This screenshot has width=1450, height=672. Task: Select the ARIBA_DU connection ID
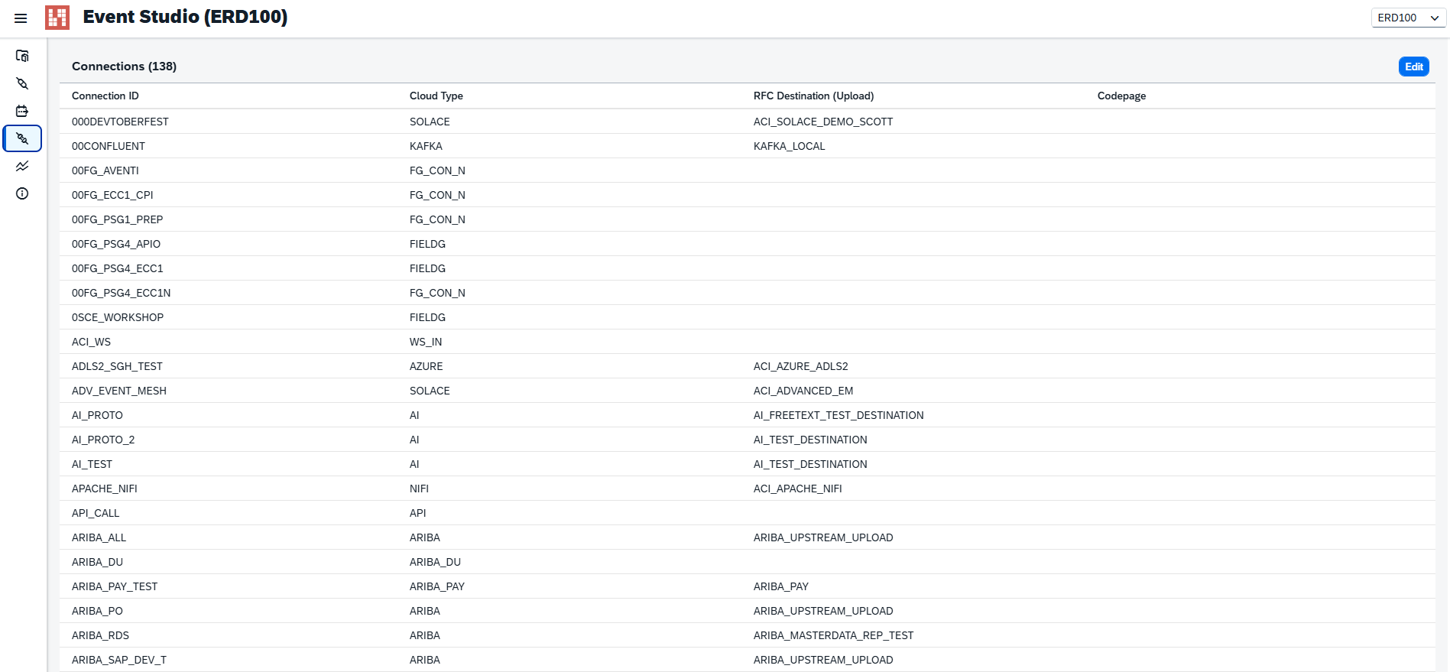pos(97,562)
